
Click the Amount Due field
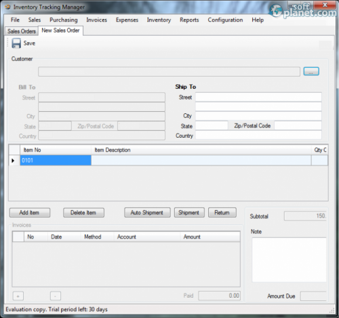coord(313,296)
